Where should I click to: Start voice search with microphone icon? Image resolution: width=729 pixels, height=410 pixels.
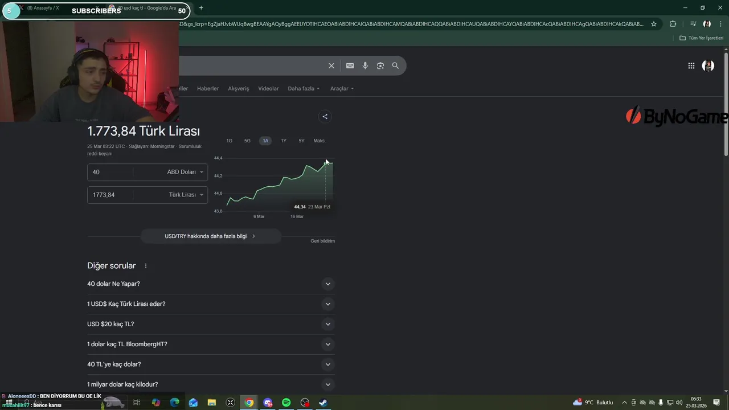pyautogui.click(x=365, y=65)
